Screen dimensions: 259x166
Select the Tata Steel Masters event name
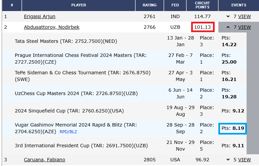tap(66, 41)
